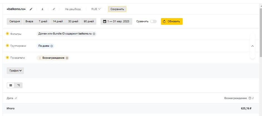Collapse the report settings panel

tap(252, 46)
